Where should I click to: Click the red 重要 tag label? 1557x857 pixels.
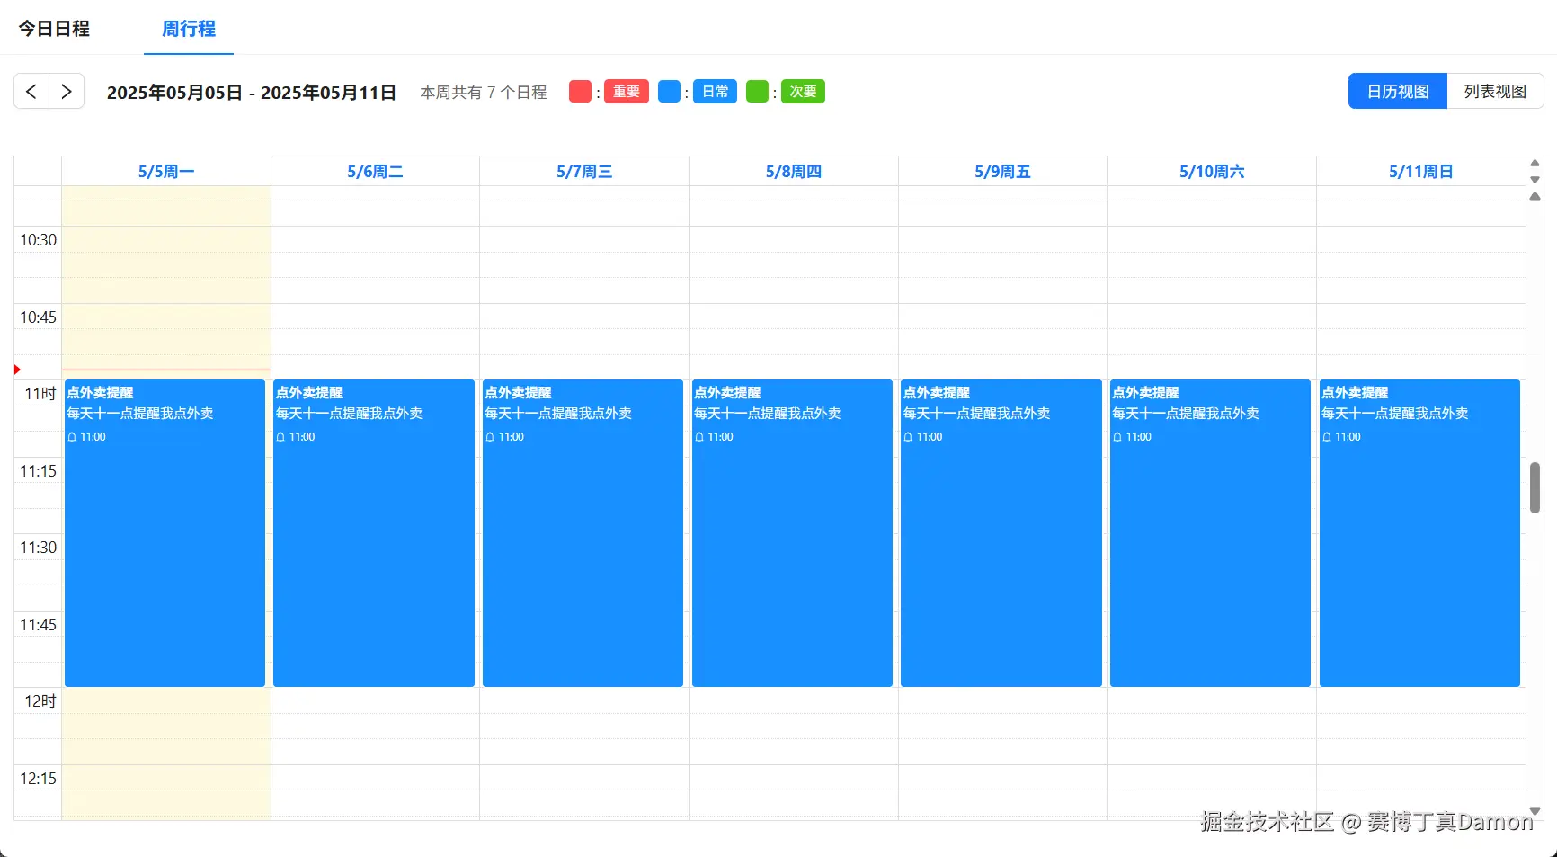pyautogui.click(x=627, y=92)
